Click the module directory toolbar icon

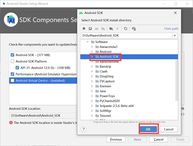[x=103, y=29]
